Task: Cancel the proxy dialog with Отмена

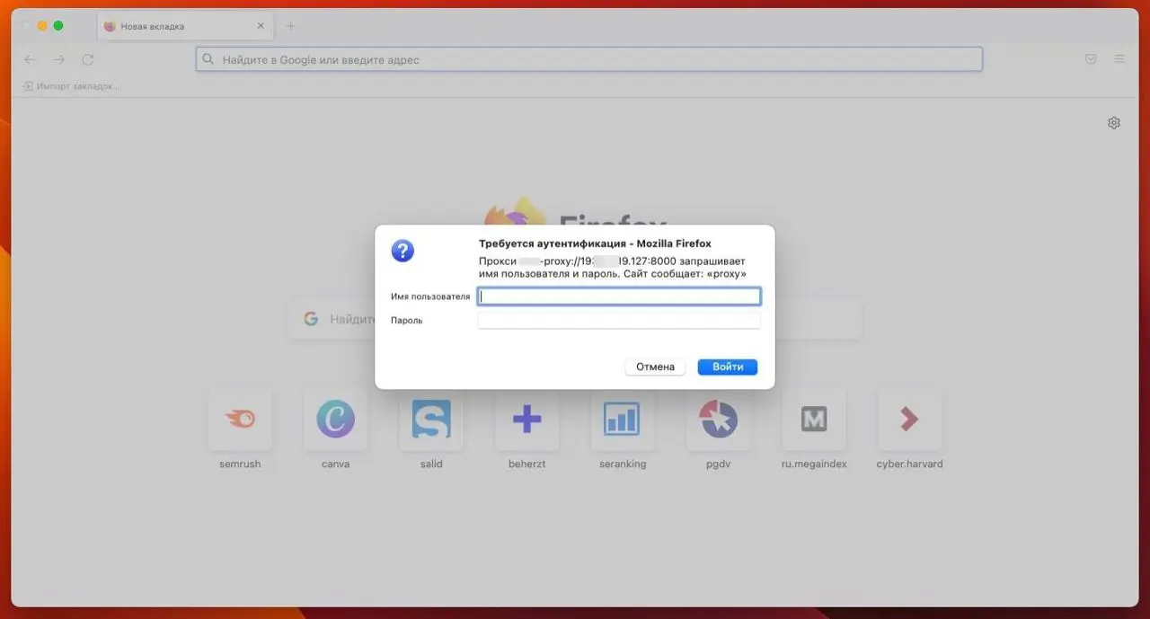Action: pyautogui.click(x=655, y=367)
